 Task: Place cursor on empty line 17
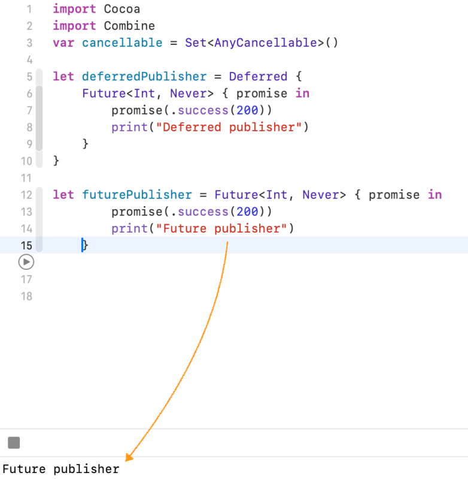click(180, 279)
